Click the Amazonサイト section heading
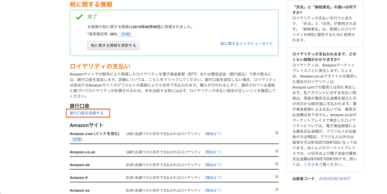 tap(87, 125)
